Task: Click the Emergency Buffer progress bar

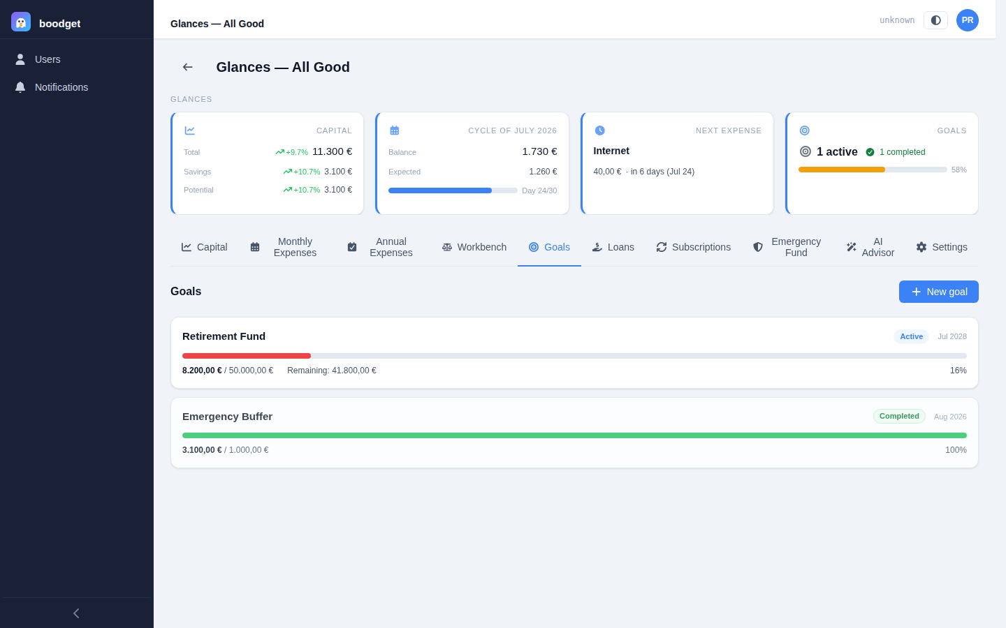Action: pyautogui.click(x=574, y=435)
